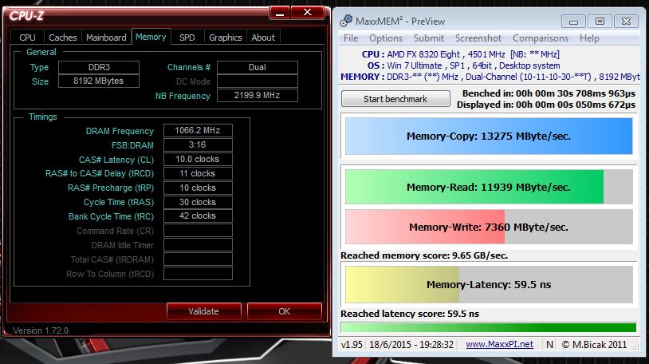Click the empty Command Rate field

[x=198, y=231]
